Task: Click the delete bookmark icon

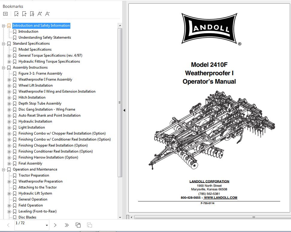Action: [16, 14]
